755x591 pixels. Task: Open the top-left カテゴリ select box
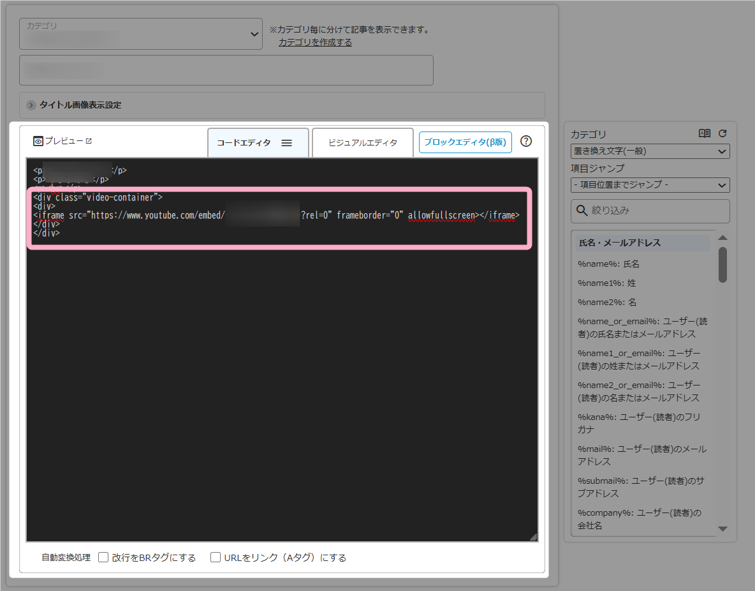coord(141,34)
